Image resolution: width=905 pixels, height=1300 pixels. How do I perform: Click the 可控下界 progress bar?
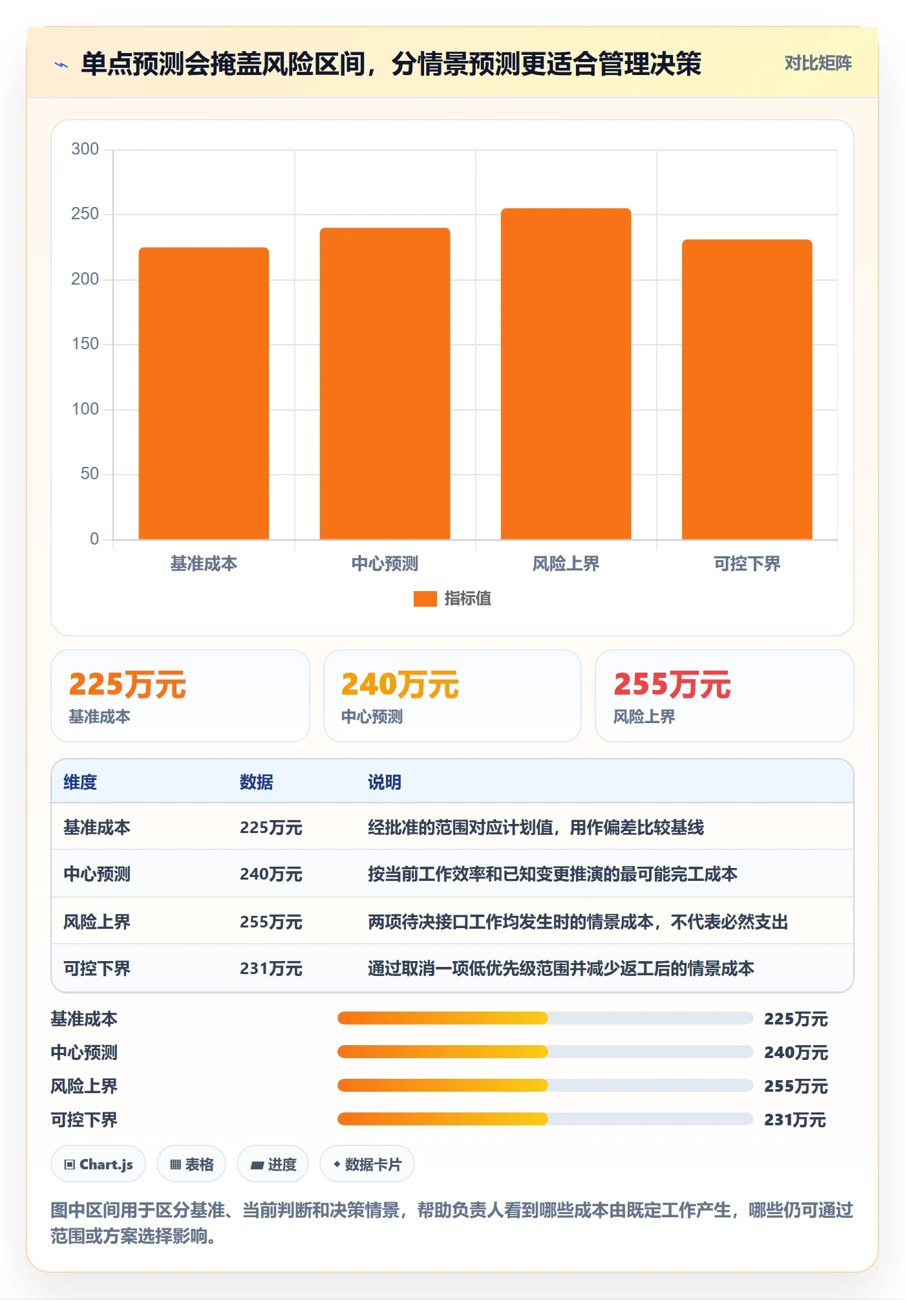(545, 1120)
